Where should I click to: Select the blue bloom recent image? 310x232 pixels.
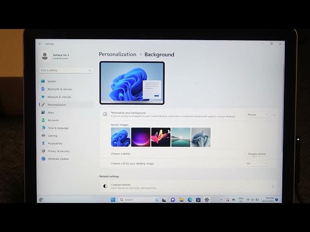point(121,137)
